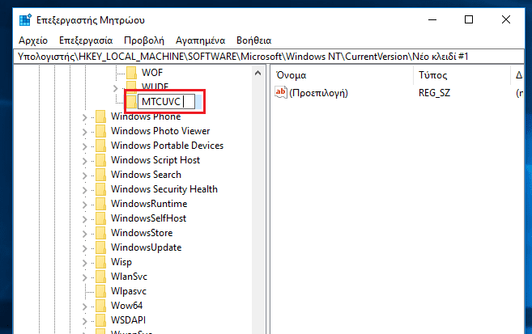Expand the Windows Security Health key
The image size is (532, 334).
pyautogui.click(x=84, y=190)
